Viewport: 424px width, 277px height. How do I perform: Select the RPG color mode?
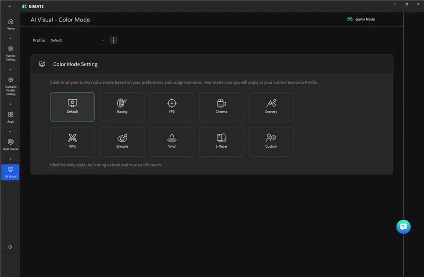pos(72,142)
